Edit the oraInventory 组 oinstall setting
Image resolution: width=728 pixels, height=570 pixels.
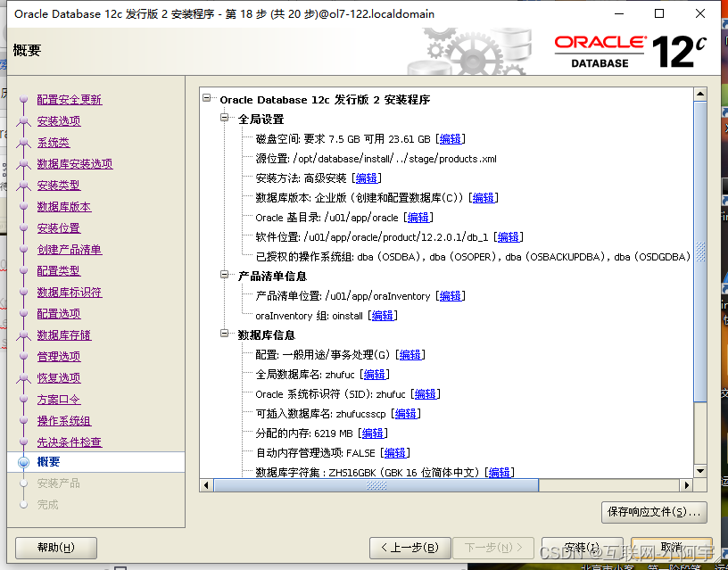(x=383, y=316)
